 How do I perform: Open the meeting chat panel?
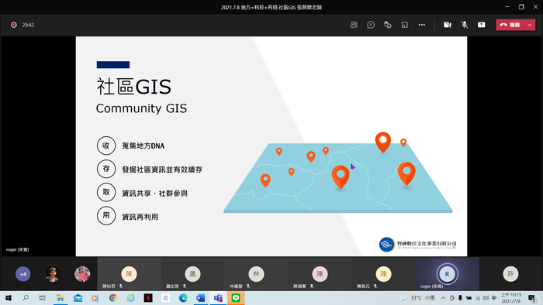pyautogui.click(x=371, y=25)
